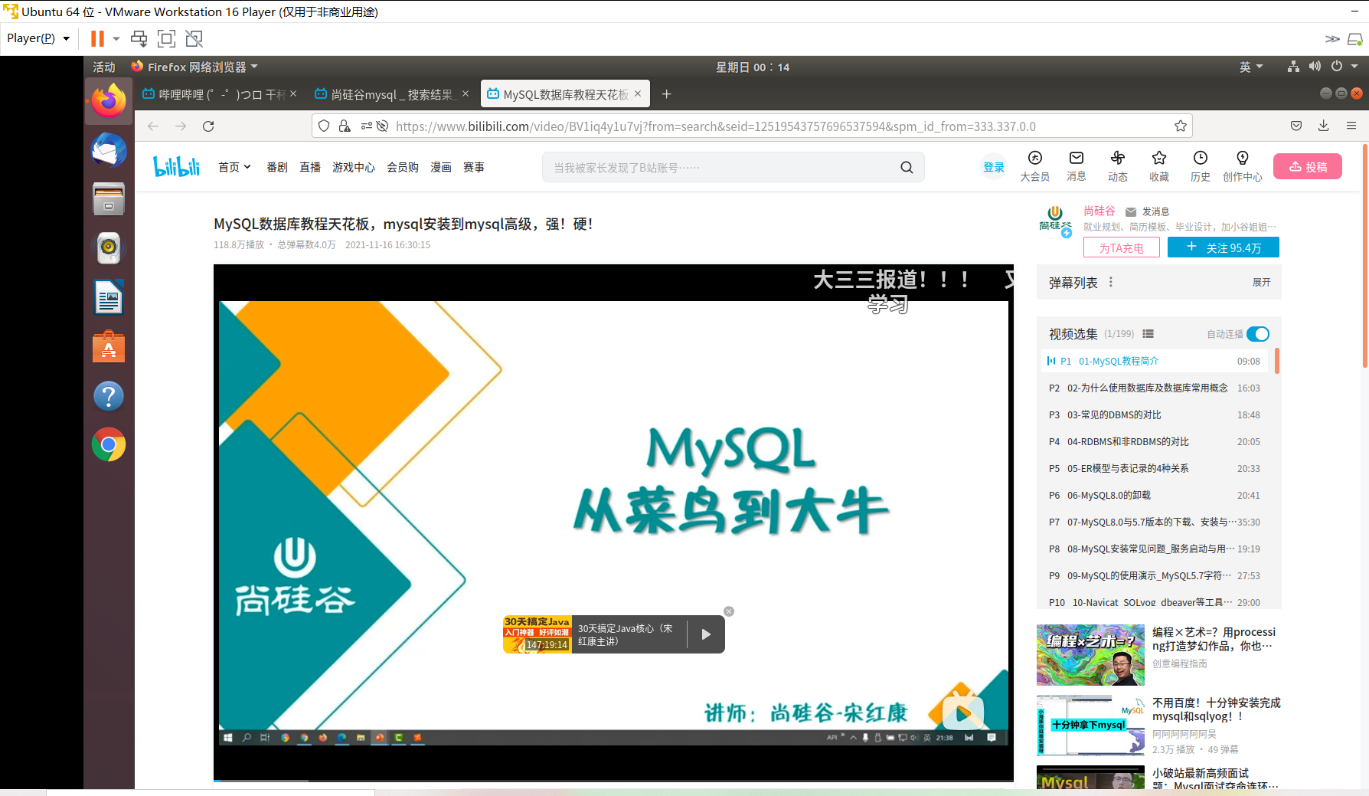1369x796 pixels.
Task: Click the bilibili logo
Action: point(176,166)
